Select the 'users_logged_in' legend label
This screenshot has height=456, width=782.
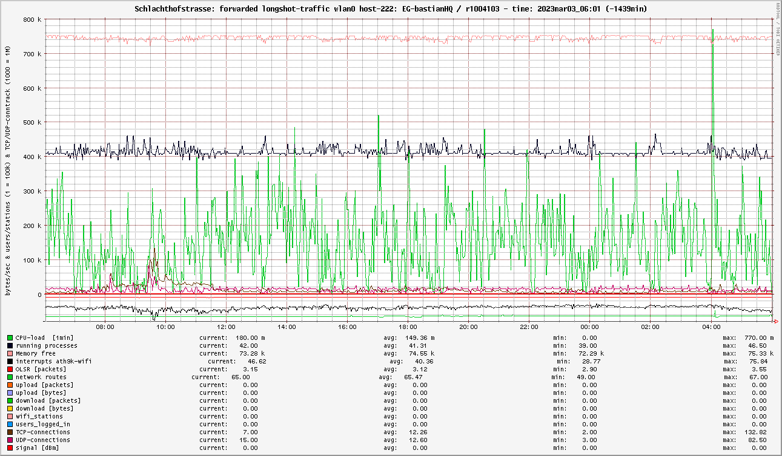pos(43,424)
